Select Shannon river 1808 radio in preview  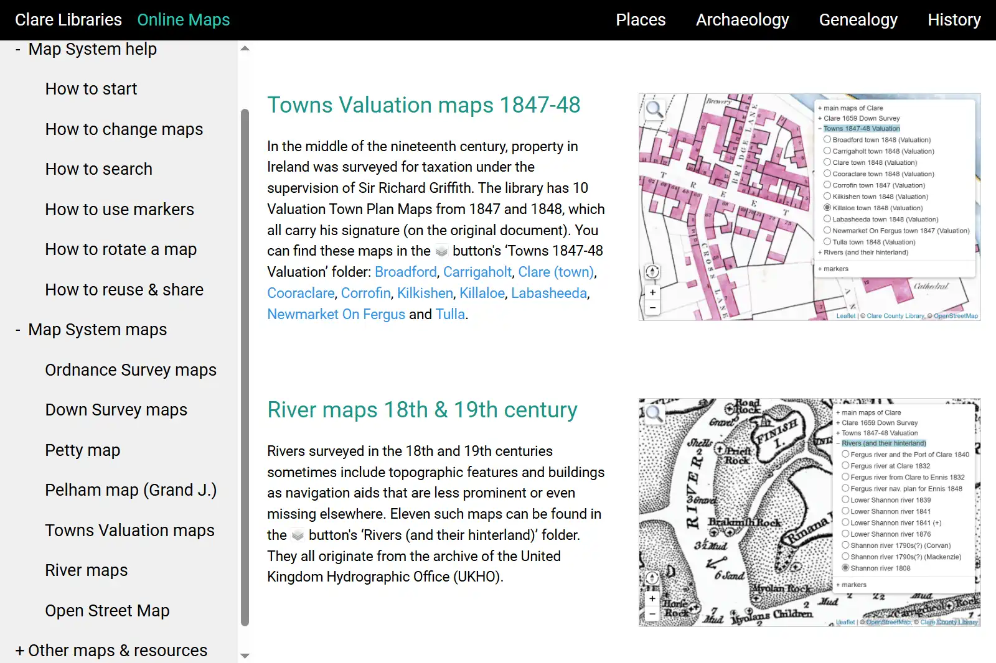[845, 568]
